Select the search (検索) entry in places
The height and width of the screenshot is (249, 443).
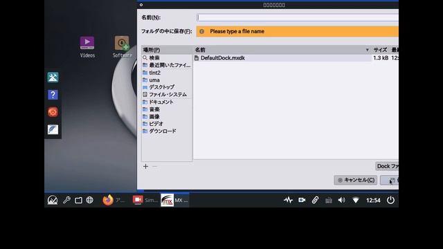[167, 58]
